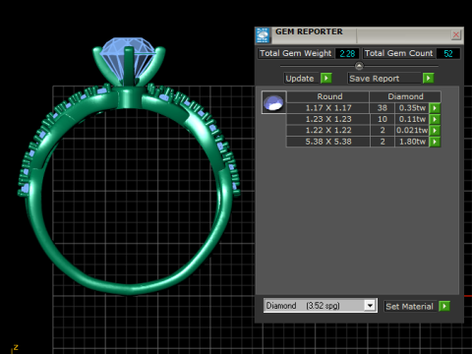Click the Total Gem Weight value 2.28
The height and width of the screenshot is (354, 472).
[347, 53]
